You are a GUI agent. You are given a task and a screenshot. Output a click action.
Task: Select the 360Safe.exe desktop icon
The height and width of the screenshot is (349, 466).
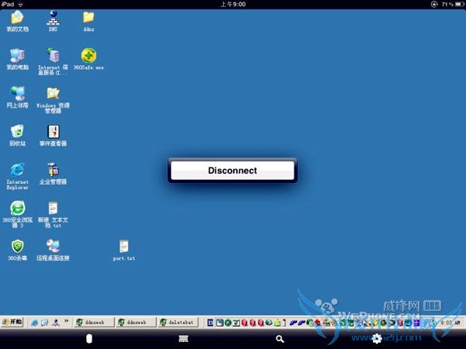point(89,56)
